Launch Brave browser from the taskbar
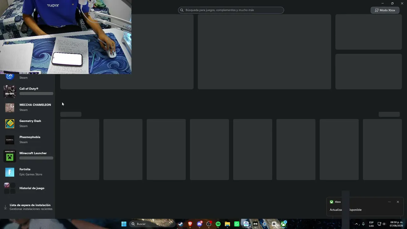Image resolution: width=407 pixels, height=229 pixels. pos(190,224)
